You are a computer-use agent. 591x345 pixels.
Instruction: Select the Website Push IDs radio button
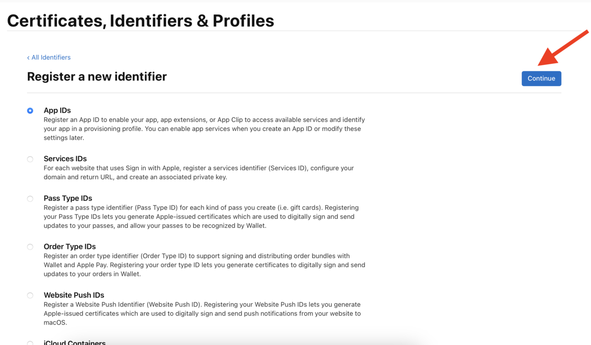pyautogui.click(x=30, y=296)
